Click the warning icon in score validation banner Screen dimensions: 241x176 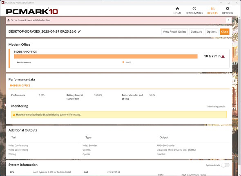[9, 20]
